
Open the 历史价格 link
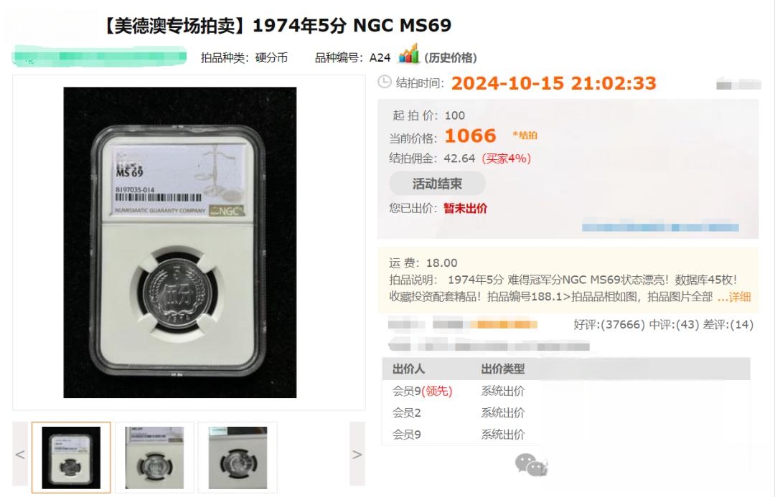click(x=450, y=58)
